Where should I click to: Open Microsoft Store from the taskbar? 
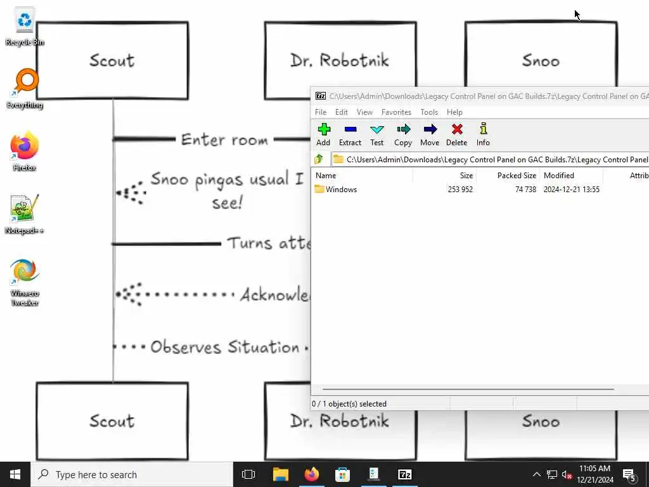pos(343,474)
